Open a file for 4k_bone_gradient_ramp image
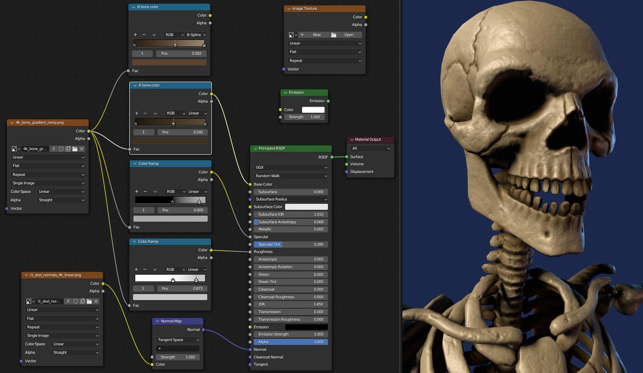Screen dimensions: 643x373 (74, 149)
